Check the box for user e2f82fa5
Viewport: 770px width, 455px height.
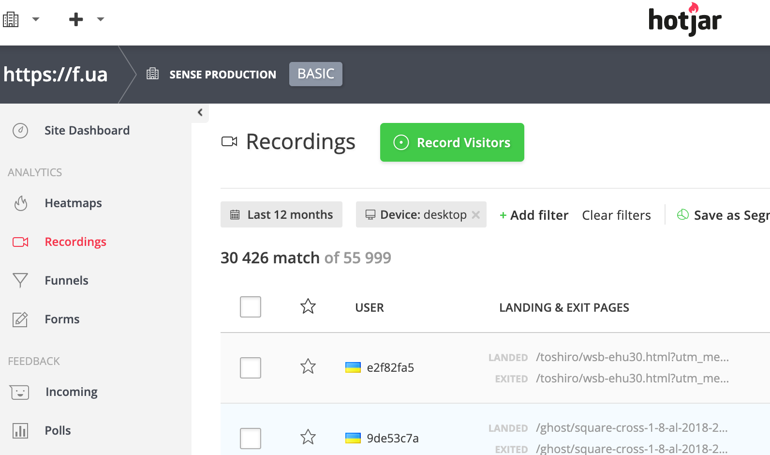pyautogui.click(x=251, y=368)
